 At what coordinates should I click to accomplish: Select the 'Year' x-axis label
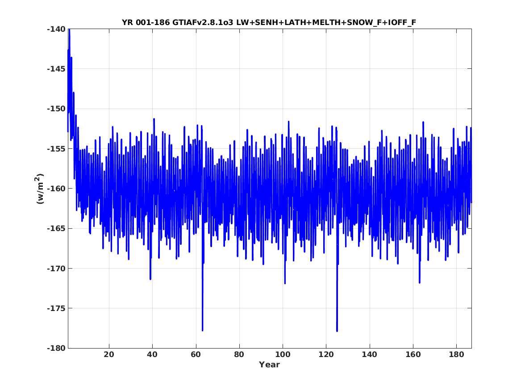[x=270, y=365]
